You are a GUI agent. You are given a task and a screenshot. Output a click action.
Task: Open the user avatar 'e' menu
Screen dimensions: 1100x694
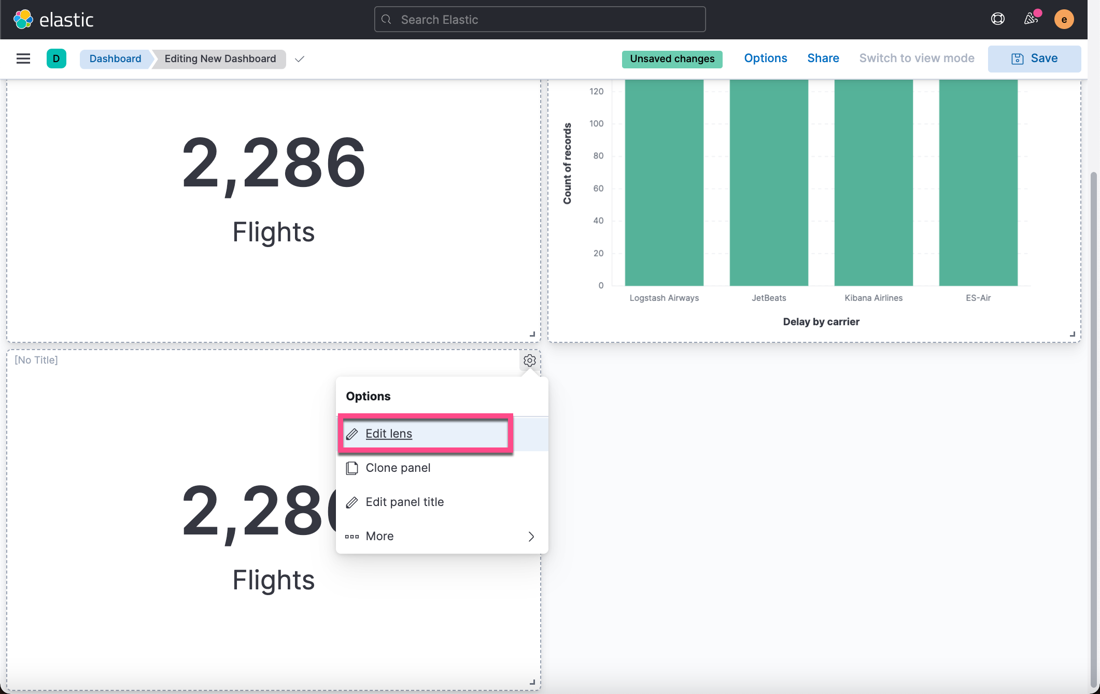(x=1064, y=20)
